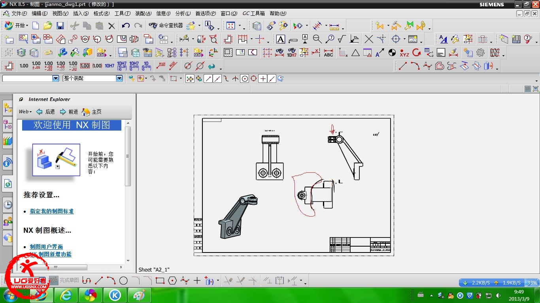Click the browser panel vertical scrollbar thumb
540x303 pixels.
pyautogui.click(x=128, y=156)
